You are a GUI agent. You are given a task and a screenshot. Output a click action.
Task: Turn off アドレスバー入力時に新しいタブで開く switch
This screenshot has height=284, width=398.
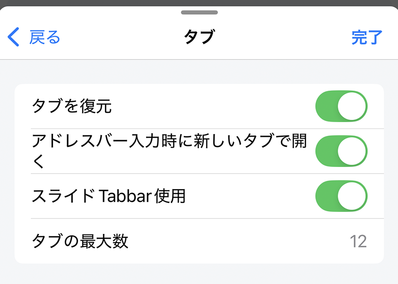(x=341, y=151)
